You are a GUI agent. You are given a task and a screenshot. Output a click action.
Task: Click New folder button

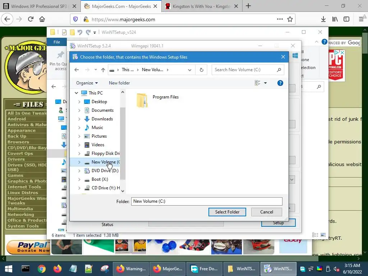[119, 83]
